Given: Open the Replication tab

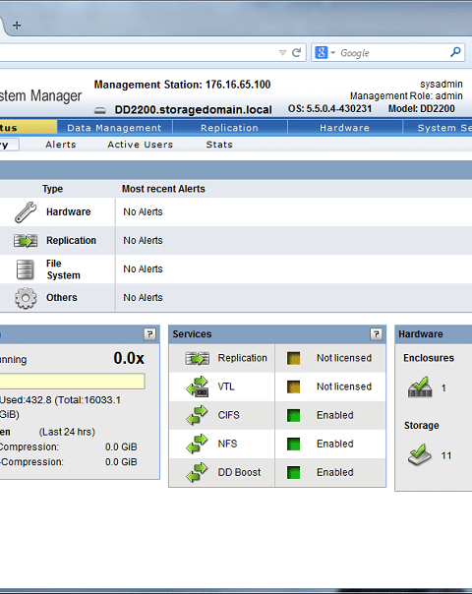Looking at the screenshot, I should pyautogui.click(x=229, y=128).
